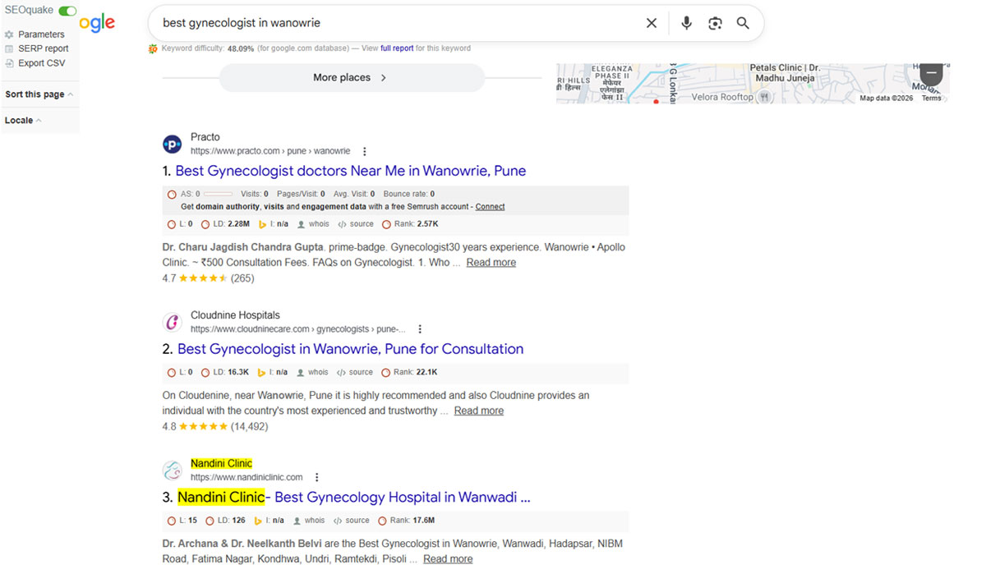986x574 pixels.
Task: Toggle the SEOquake green switch
Action: [67, 11]
